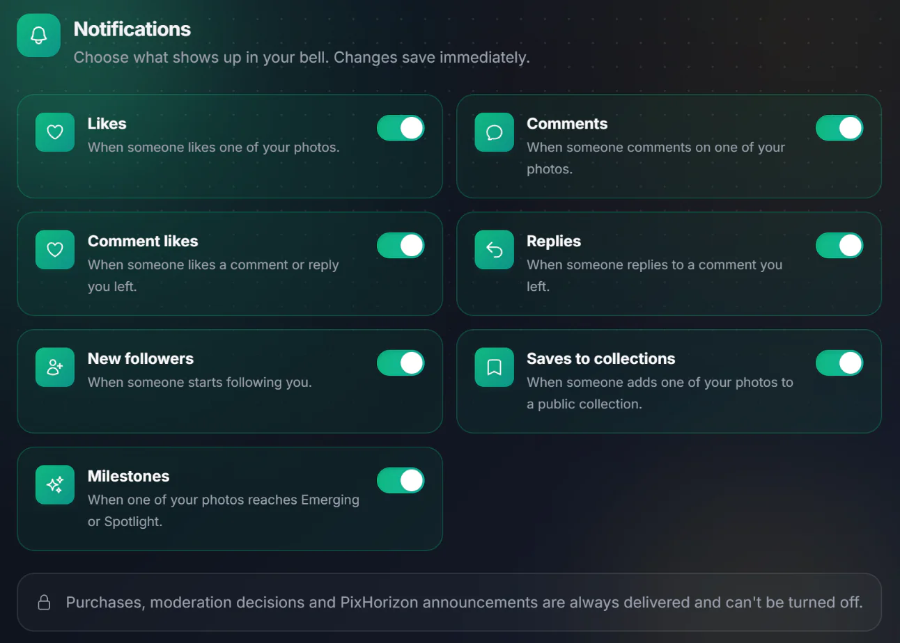Viewport: 900px width, 643px height.
Task: Click the 'Likes' card title
Action: coord(107,123)
